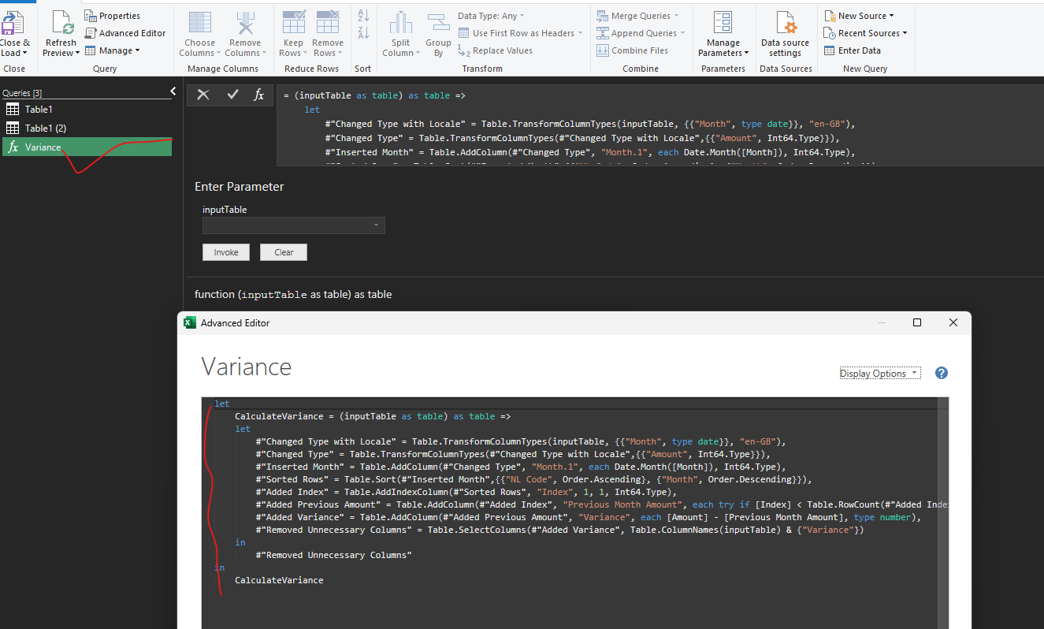This screenshot has width=1044, height=629.
Task: Cancel formula bar edit with X
Action: [x=203, y=95]
